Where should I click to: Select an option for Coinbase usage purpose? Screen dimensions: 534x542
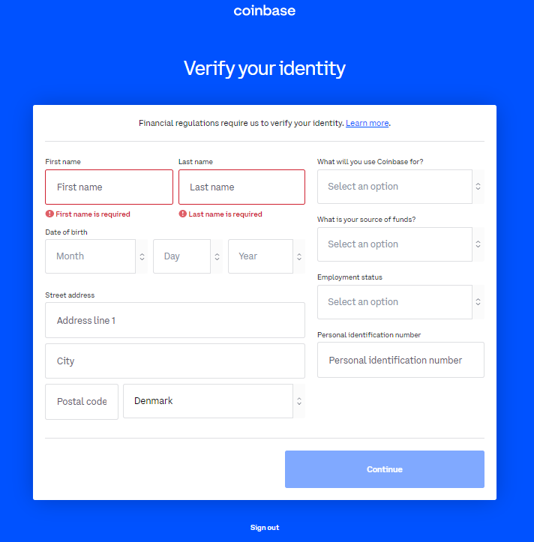coord(400,187)
